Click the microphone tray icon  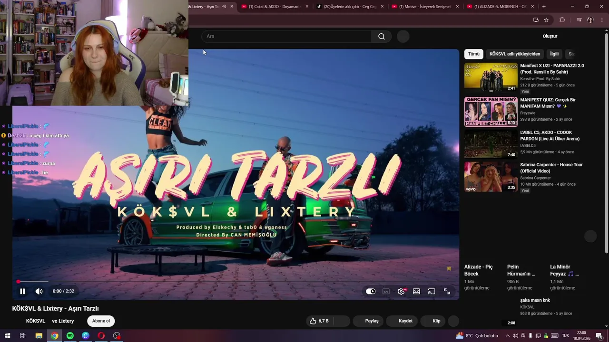click(x=530, y=336)
